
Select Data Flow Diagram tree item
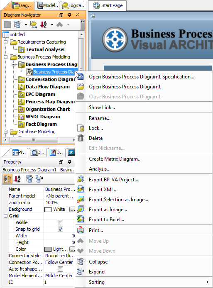click(x=48, y=87)
